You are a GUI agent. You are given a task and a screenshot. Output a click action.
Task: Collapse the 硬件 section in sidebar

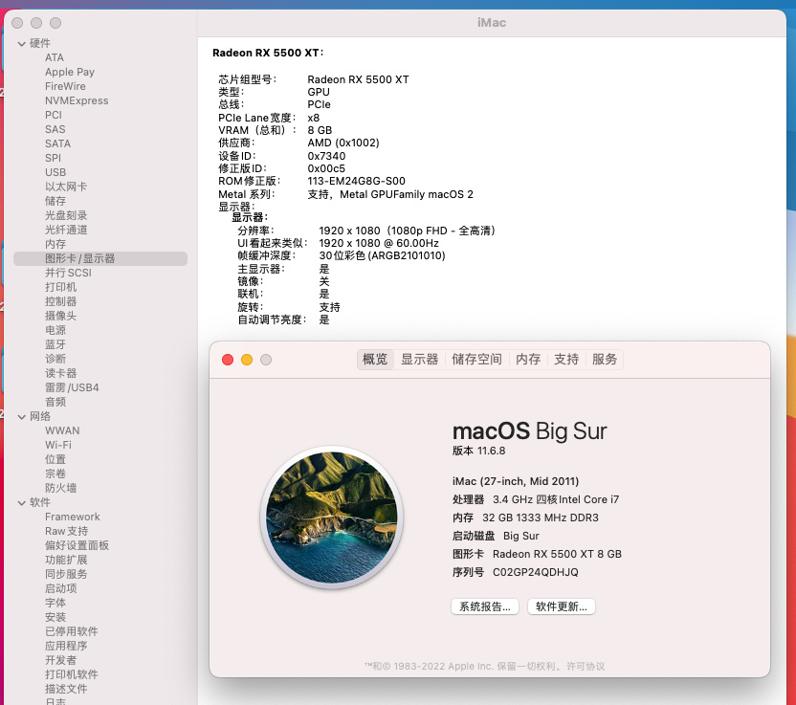21,44
